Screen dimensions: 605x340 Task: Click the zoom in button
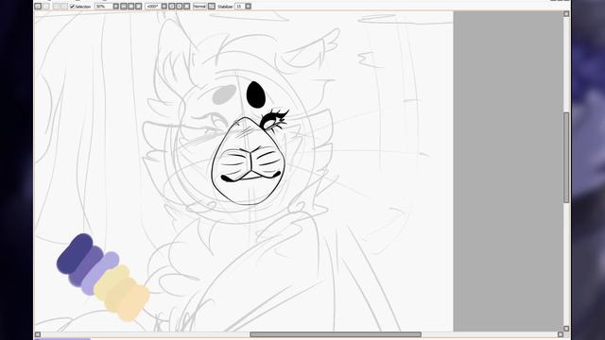[131, 7]
